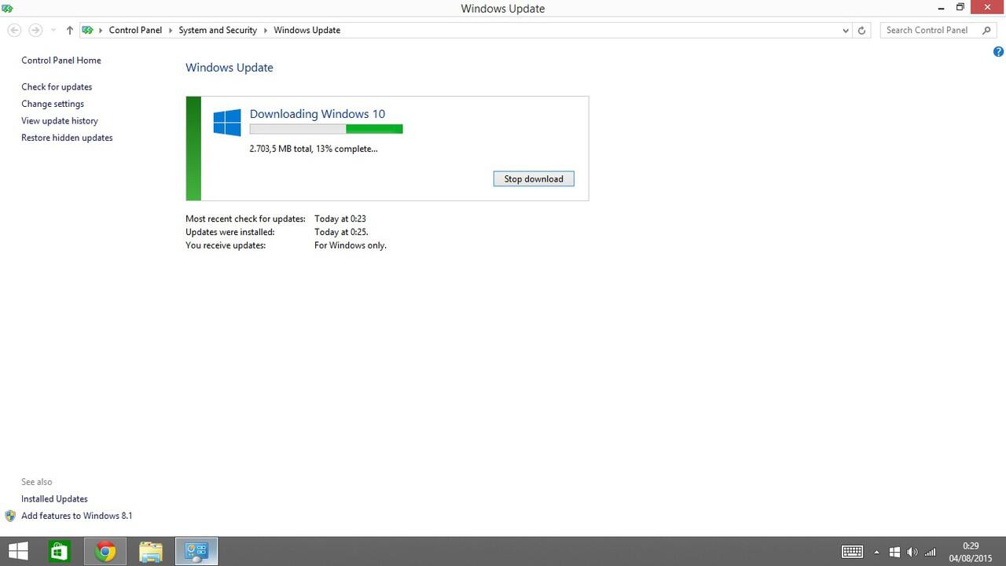Click the 'For Windows only.' text
This screenshot has width=1006, height=566.
[x=351, y=245]
